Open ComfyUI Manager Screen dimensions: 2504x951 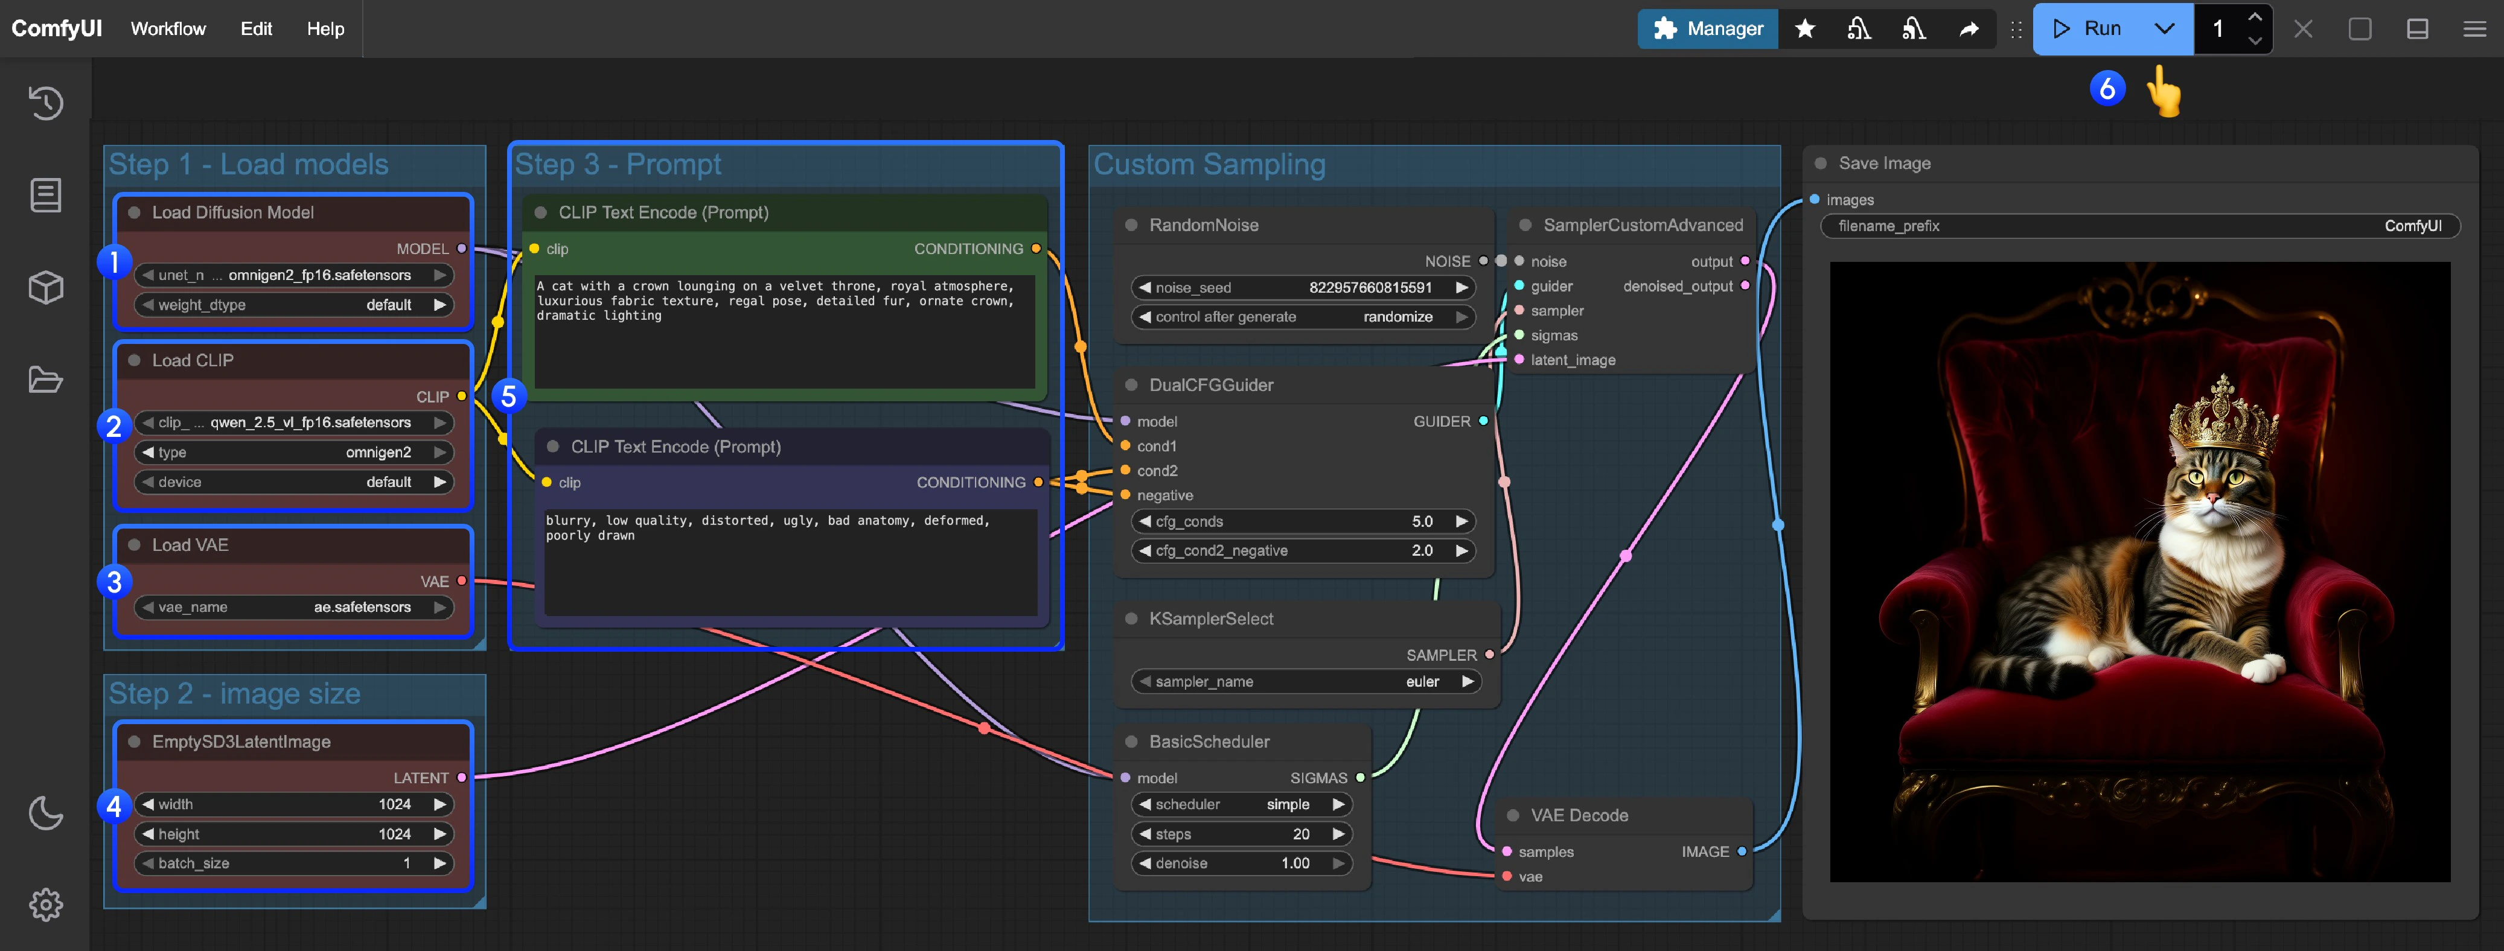pos(1707,28)
